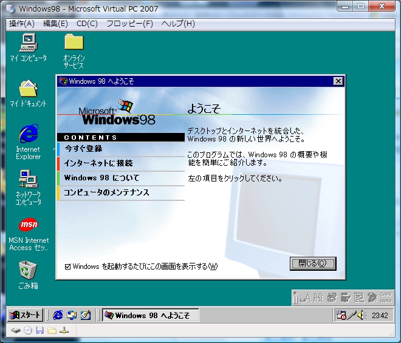Click the Virtual PC icon in the title bar
Screen dimensions: 401x343
11,8
